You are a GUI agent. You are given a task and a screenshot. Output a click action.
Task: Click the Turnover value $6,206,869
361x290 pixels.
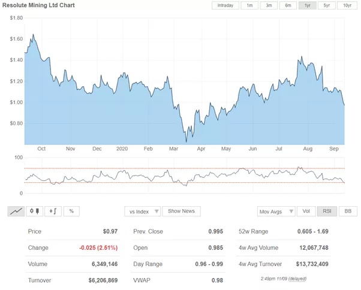pyautogui.click(x=103, y=280)
